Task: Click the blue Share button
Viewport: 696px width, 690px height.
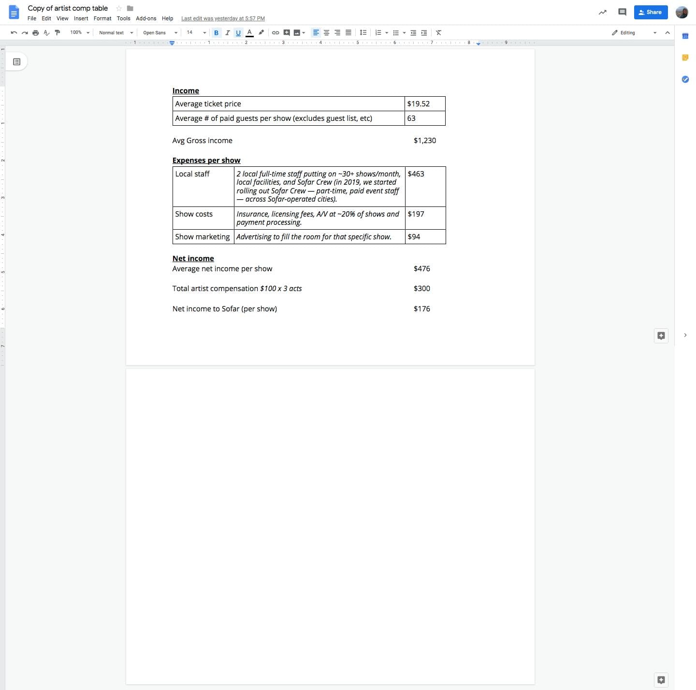Action: click(651, 13)
